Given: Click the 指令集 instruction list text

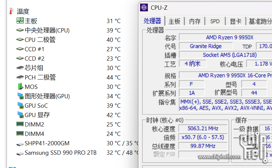Looking at the screenshot, I should coord(226,105).
